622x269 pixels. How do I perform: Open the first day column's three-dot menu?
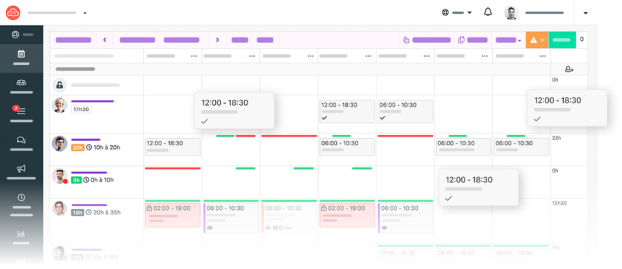[194, 56]
